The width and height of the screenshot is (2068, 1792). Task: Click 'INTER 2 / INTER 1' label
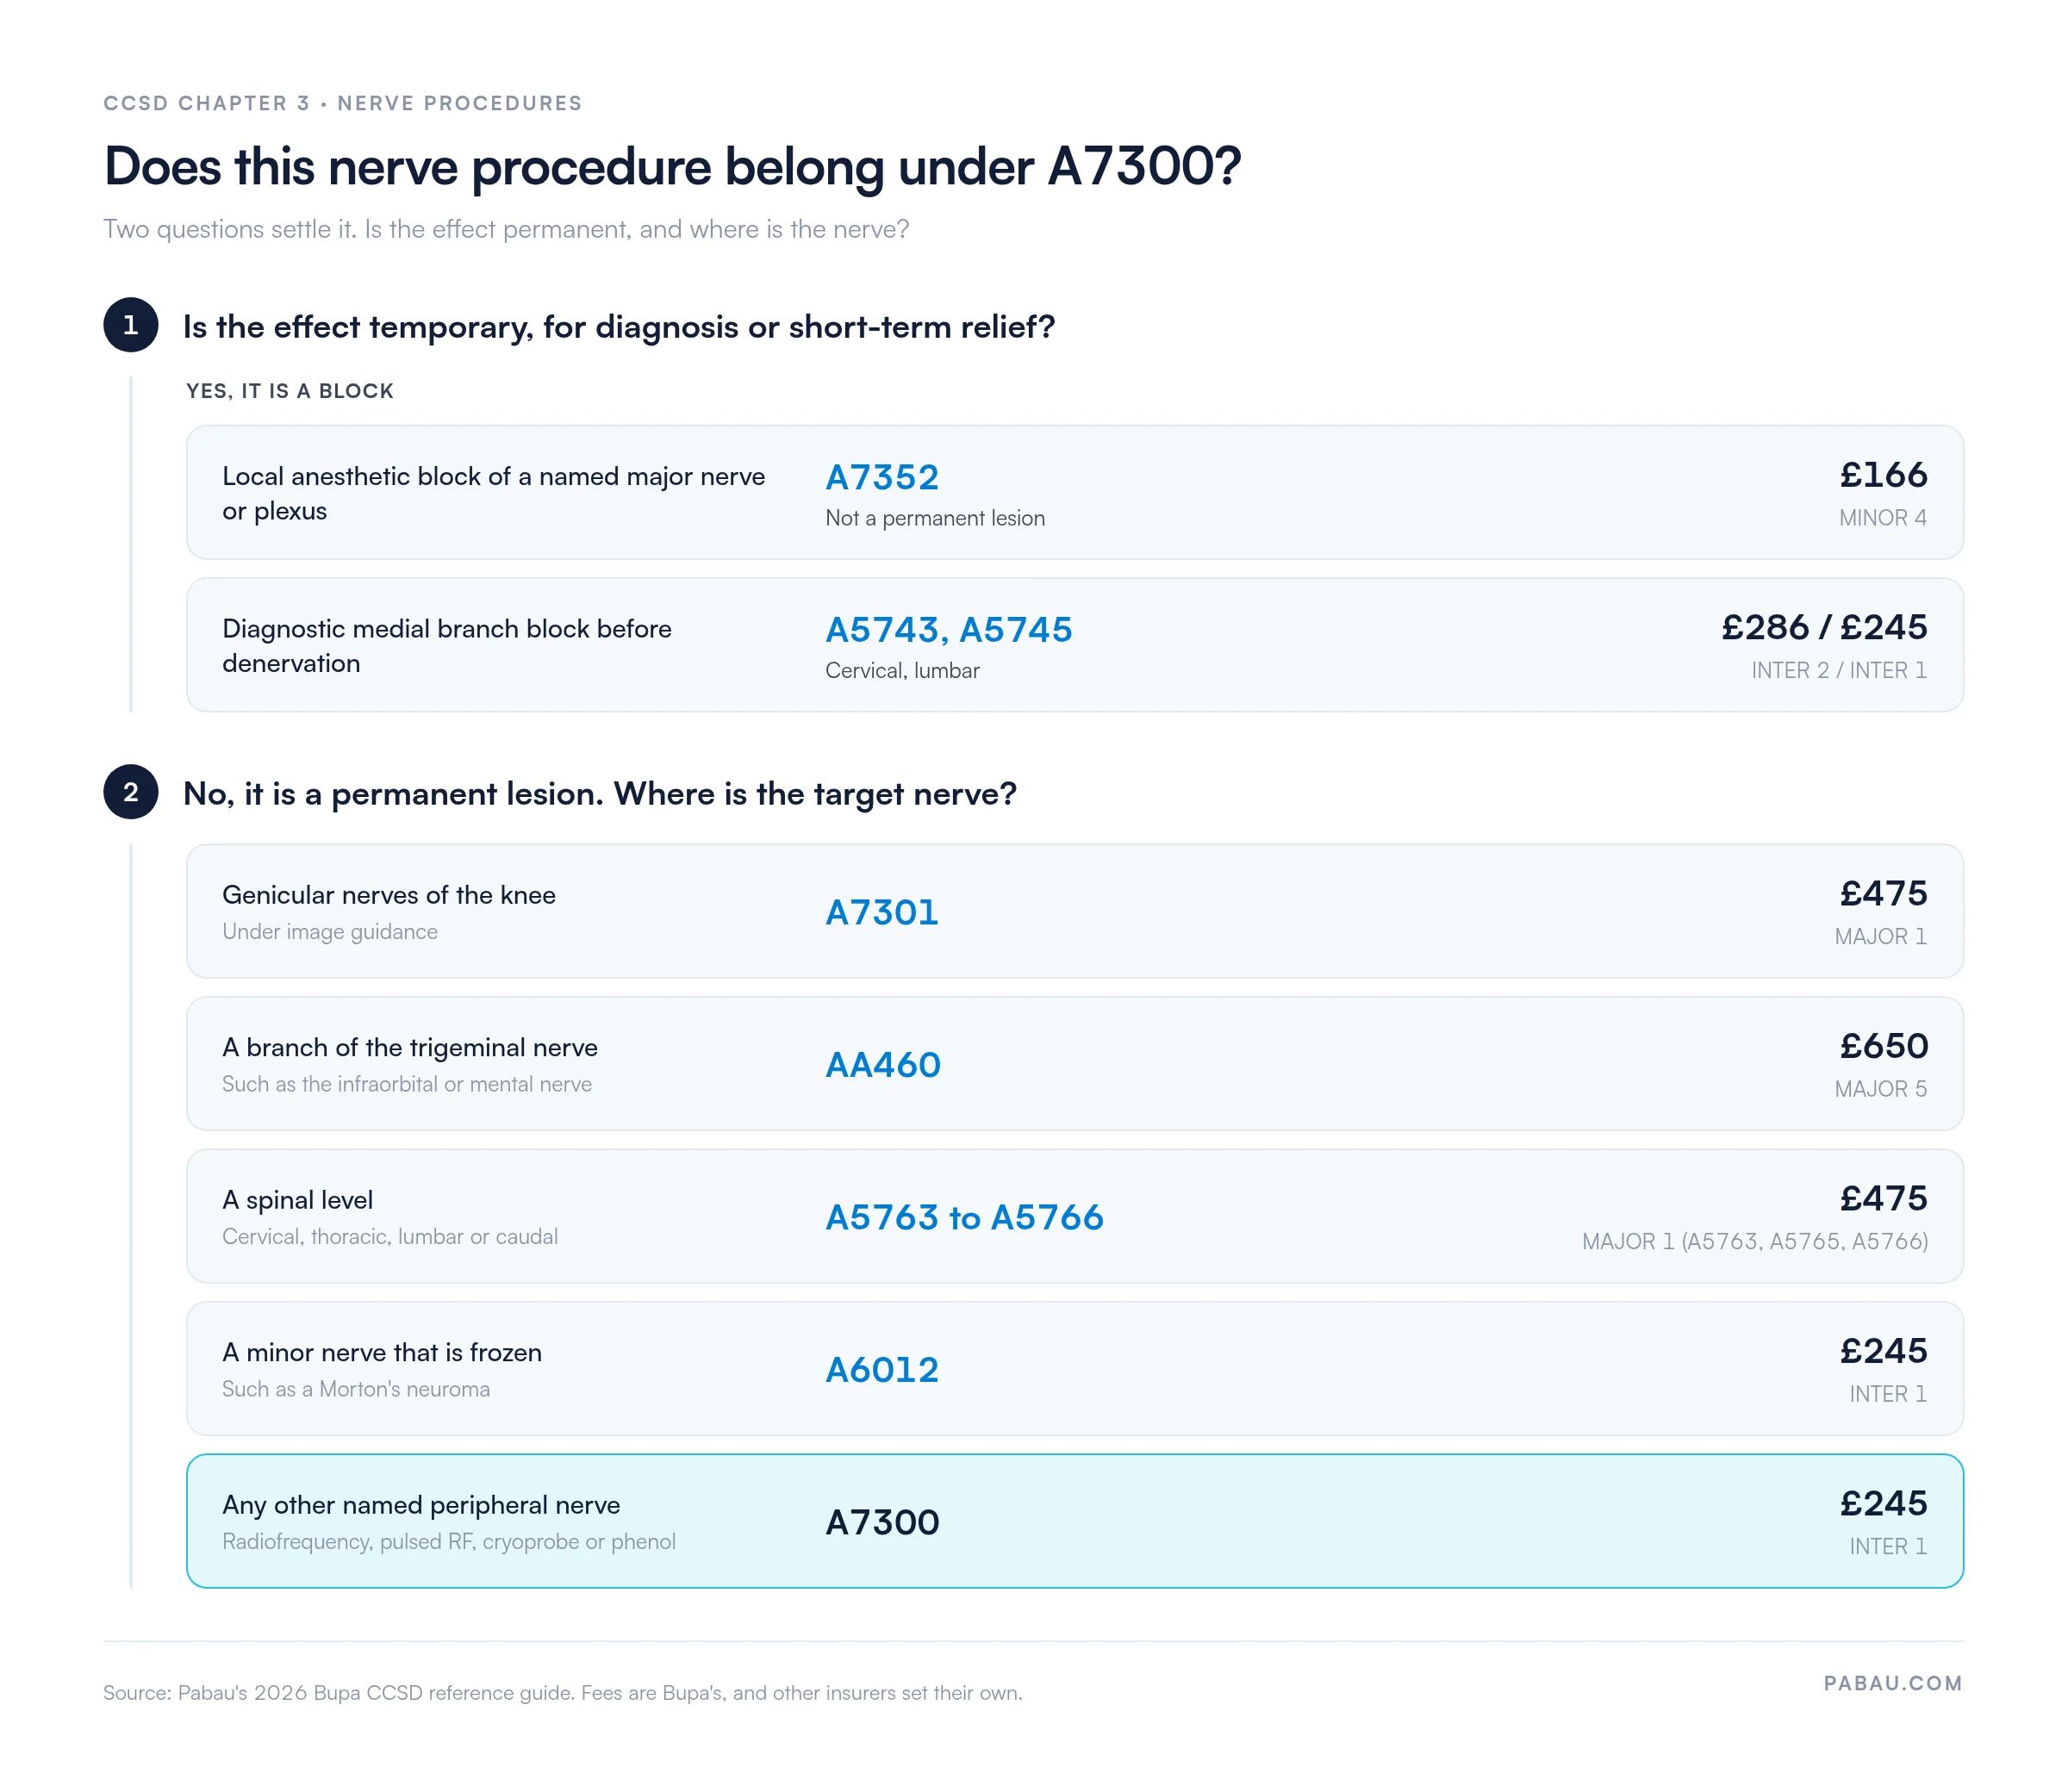point(1839,671)
